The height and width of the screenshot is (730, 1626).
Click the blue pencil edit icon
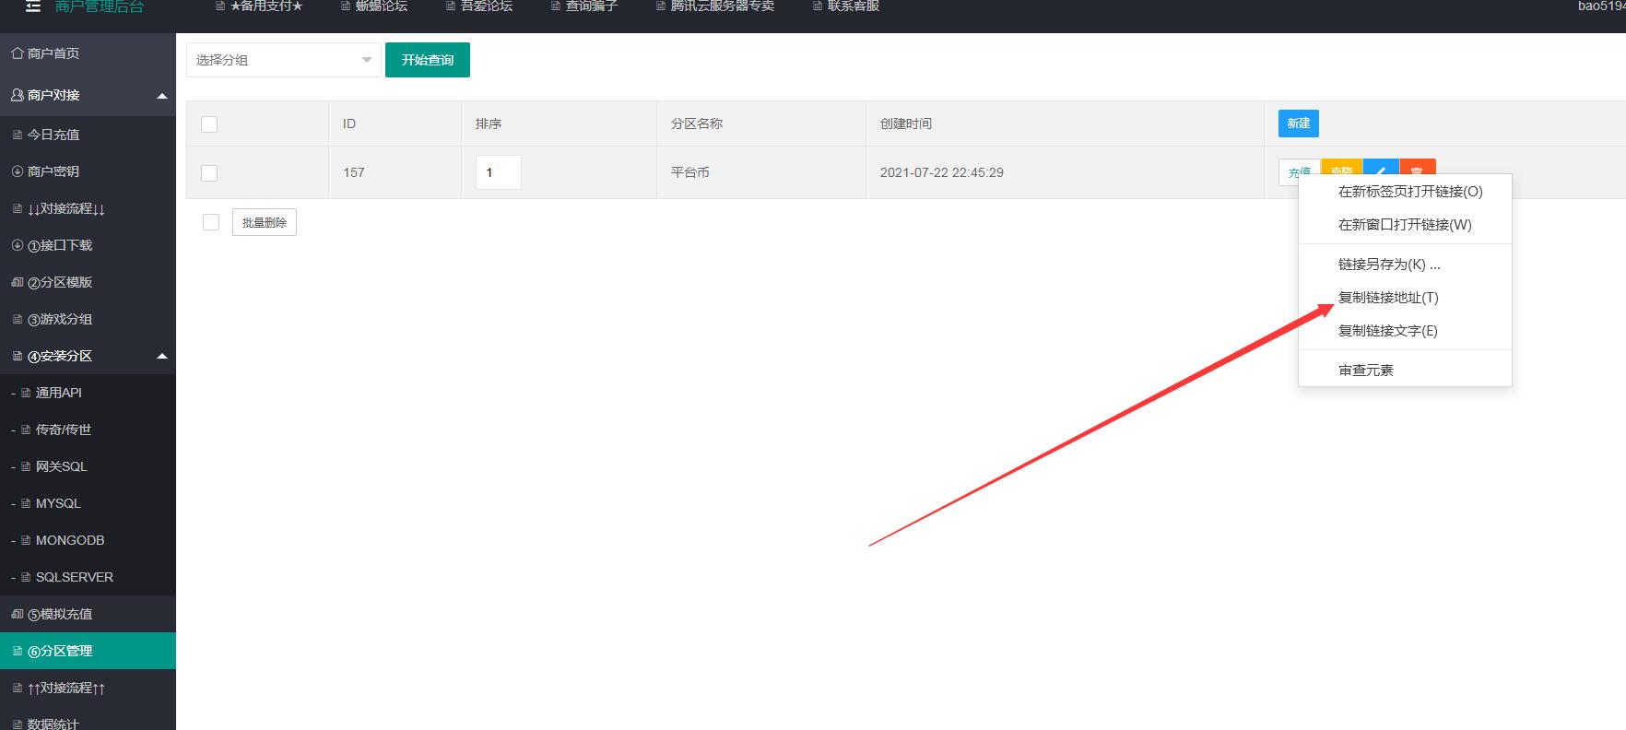click(1381, 167)
